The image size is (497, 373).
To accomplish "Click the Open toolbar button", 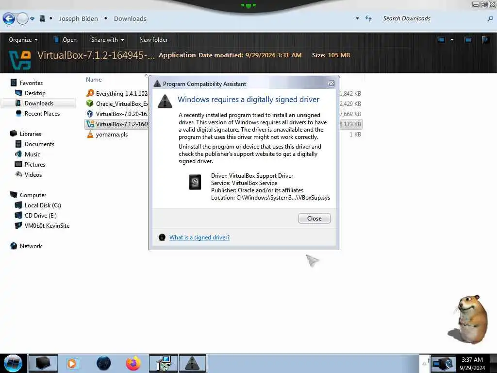I will 66,40.
